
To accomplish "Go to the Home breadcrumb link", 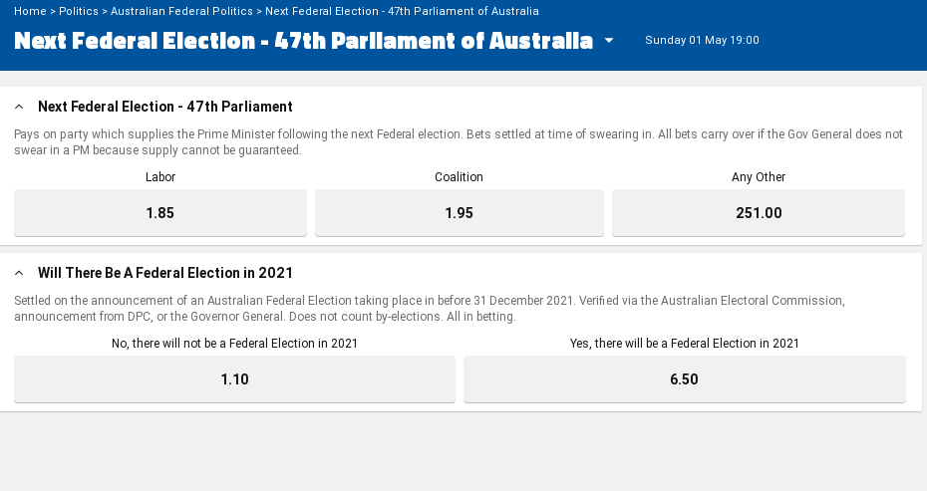I will (x=30, y=11).
